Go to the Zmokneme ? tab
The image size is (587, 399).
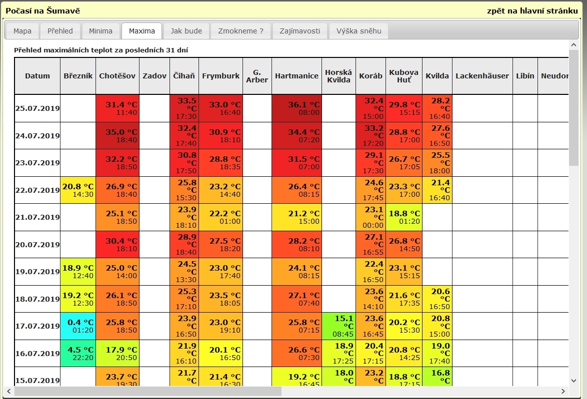(x=240, y=31)
